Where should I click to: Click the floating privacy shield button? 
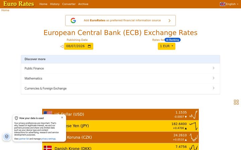pos(7,137)
